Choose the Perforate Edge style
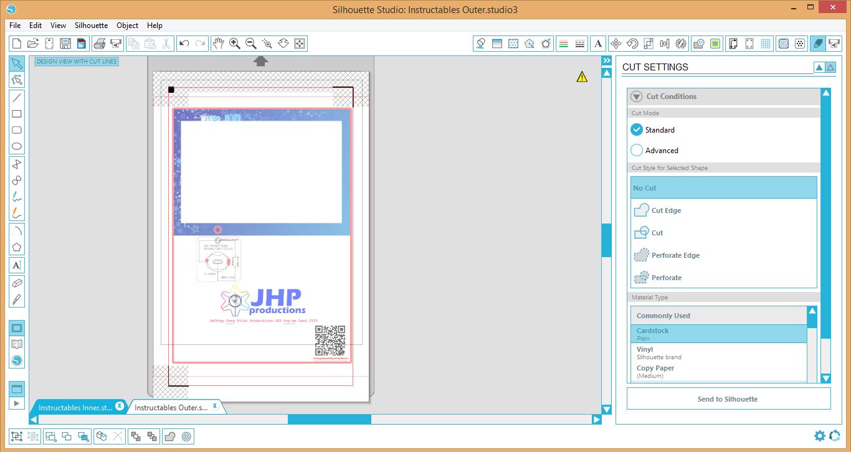Viewport: 851px width, 452px height. pyautogui.click(x=723, y=255)
